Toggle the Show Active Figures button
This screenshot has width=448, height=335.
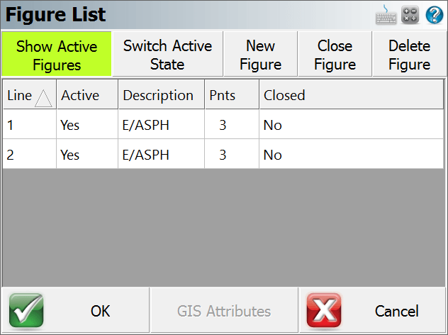click(57, 55)
